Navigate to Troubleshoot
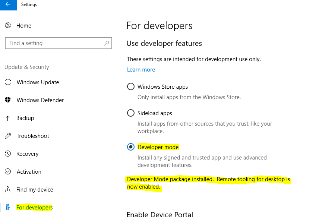 coord(33,136)
